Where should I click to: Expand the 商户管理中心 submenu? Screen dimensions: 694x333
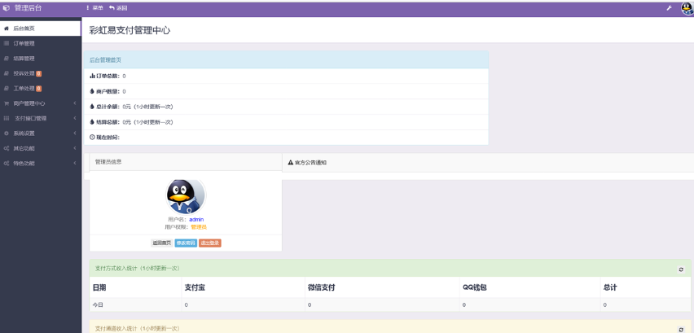pyautogui.click(x=40, y=103)
